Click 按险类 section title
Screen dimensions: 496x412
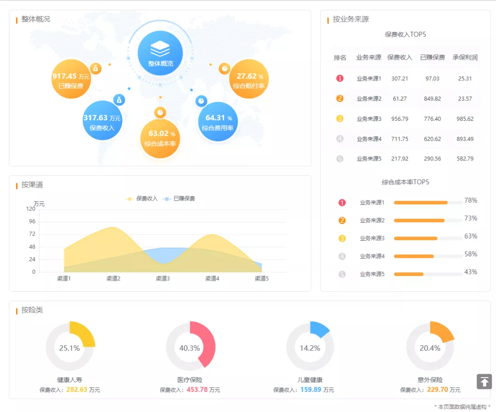pos(32,310)
